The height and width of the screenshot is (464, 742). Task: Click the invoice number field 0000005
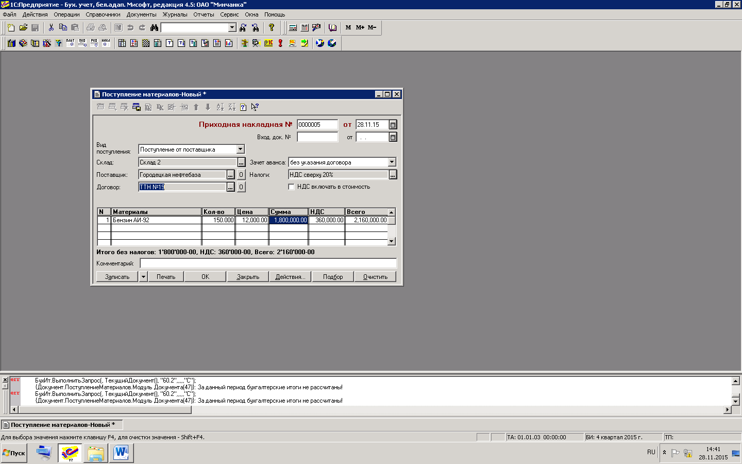[317, 125]
